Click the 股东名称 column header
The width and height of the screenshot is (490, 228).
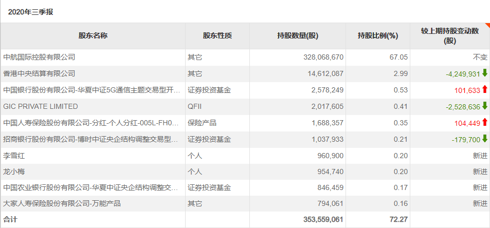click(x=93, y=35)
